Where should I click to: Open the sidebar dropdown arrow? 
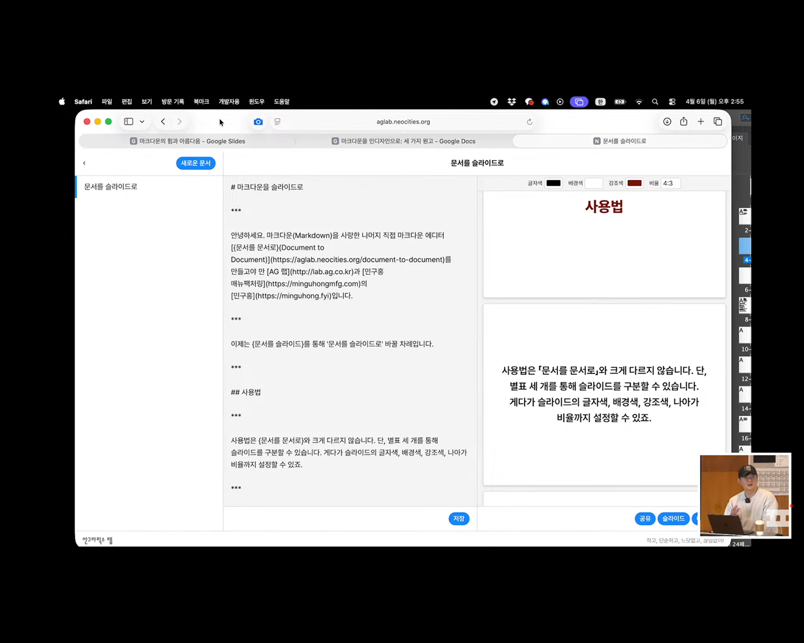[142, 122]
